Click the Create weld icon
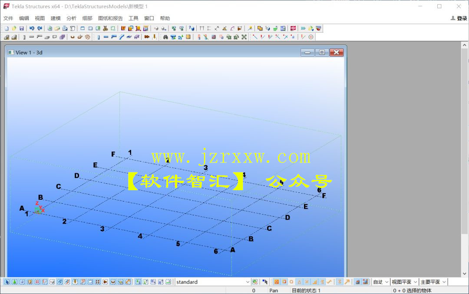The image size is (469, 294). coord(154,37)
